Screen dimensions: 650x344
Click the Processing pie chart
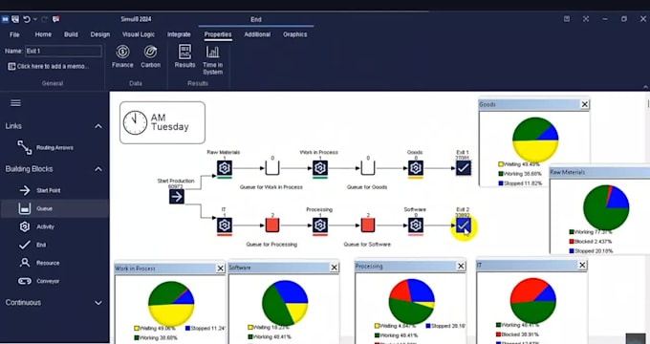click(412, 301)
